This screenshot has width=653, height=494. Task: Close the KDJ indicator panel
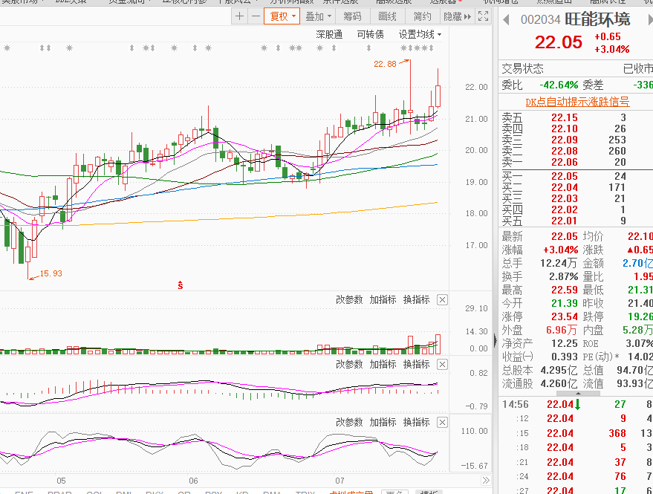coord(442,423)
